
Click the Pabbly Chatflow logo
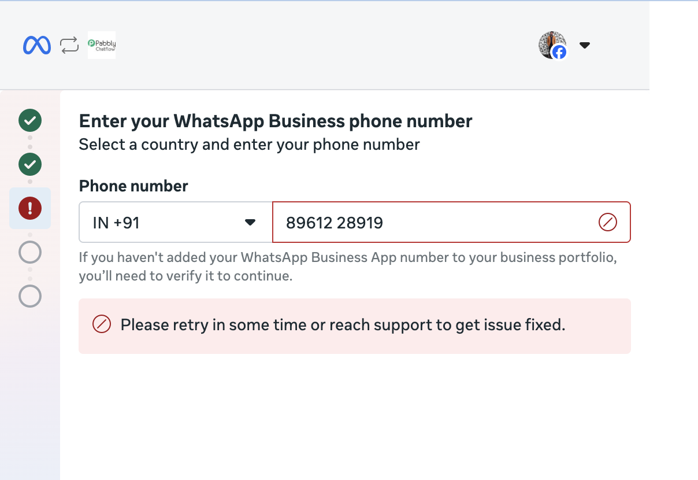[x=102, y=45]
